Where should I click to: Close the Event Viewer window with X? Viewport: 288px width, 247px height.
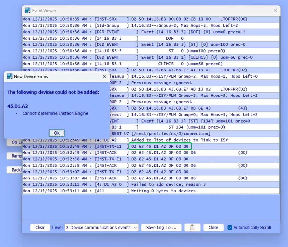275,11
